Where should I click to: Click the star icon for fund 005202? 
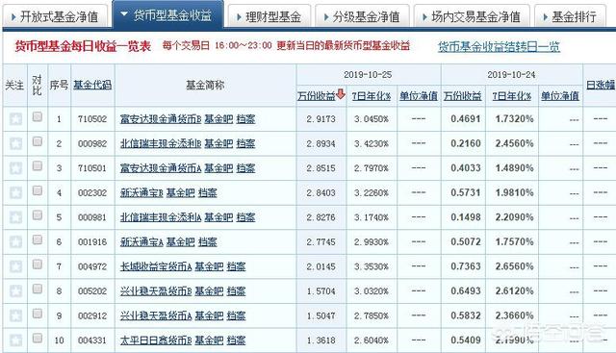tap(15, 290)
